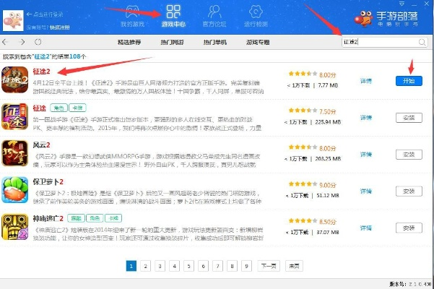The image size is (434, 289).
Task: Click the login prompt next to avatar
Action: point(45,14)
